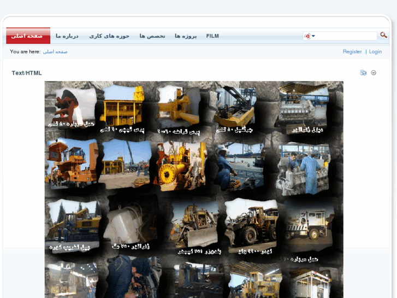
Task: Click the Login link
Action: click(x=375, y=52)
